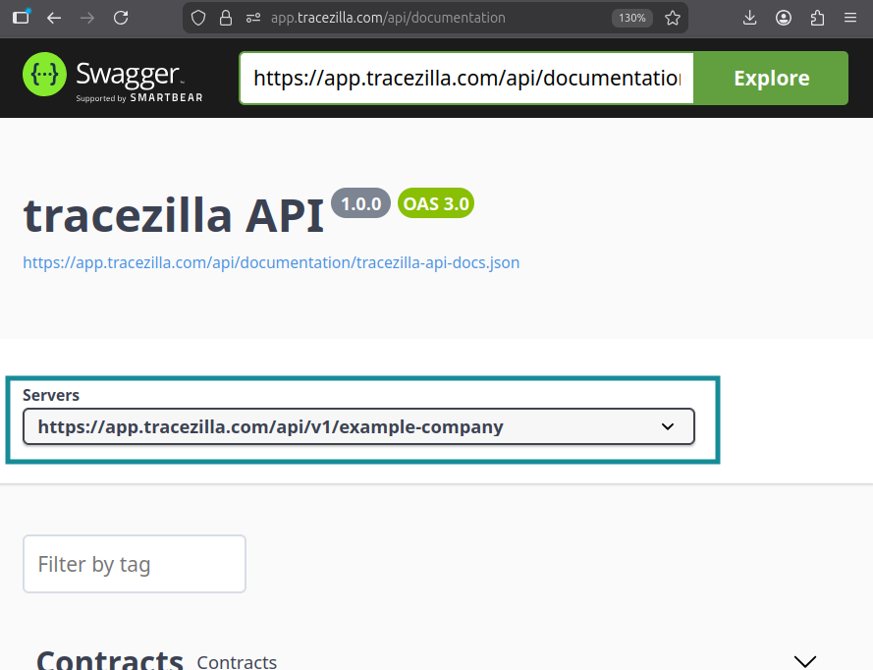Open the Firefox account icon
Viewport: 873px width, 670px height.
[784, 18]
